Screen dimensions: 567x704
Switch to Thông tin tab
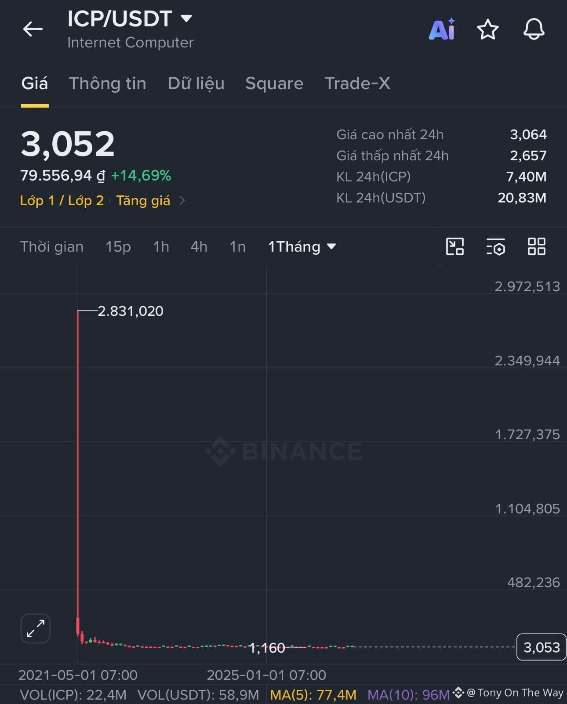(x=107, y=83)
